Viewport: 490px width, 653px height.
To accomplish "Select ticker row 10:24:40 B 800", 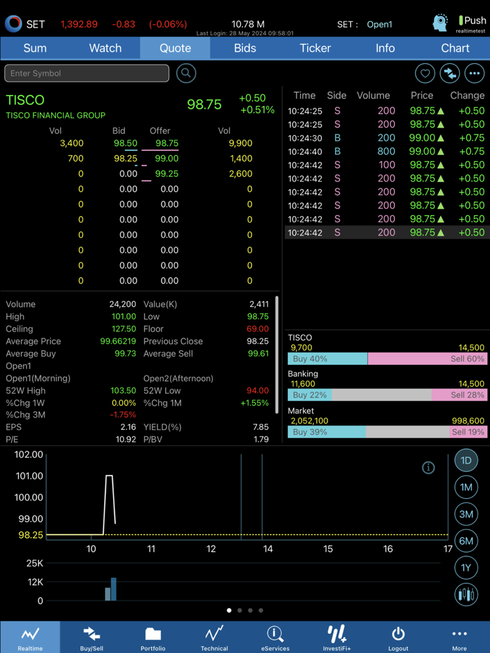I will [x=386, y=151].
